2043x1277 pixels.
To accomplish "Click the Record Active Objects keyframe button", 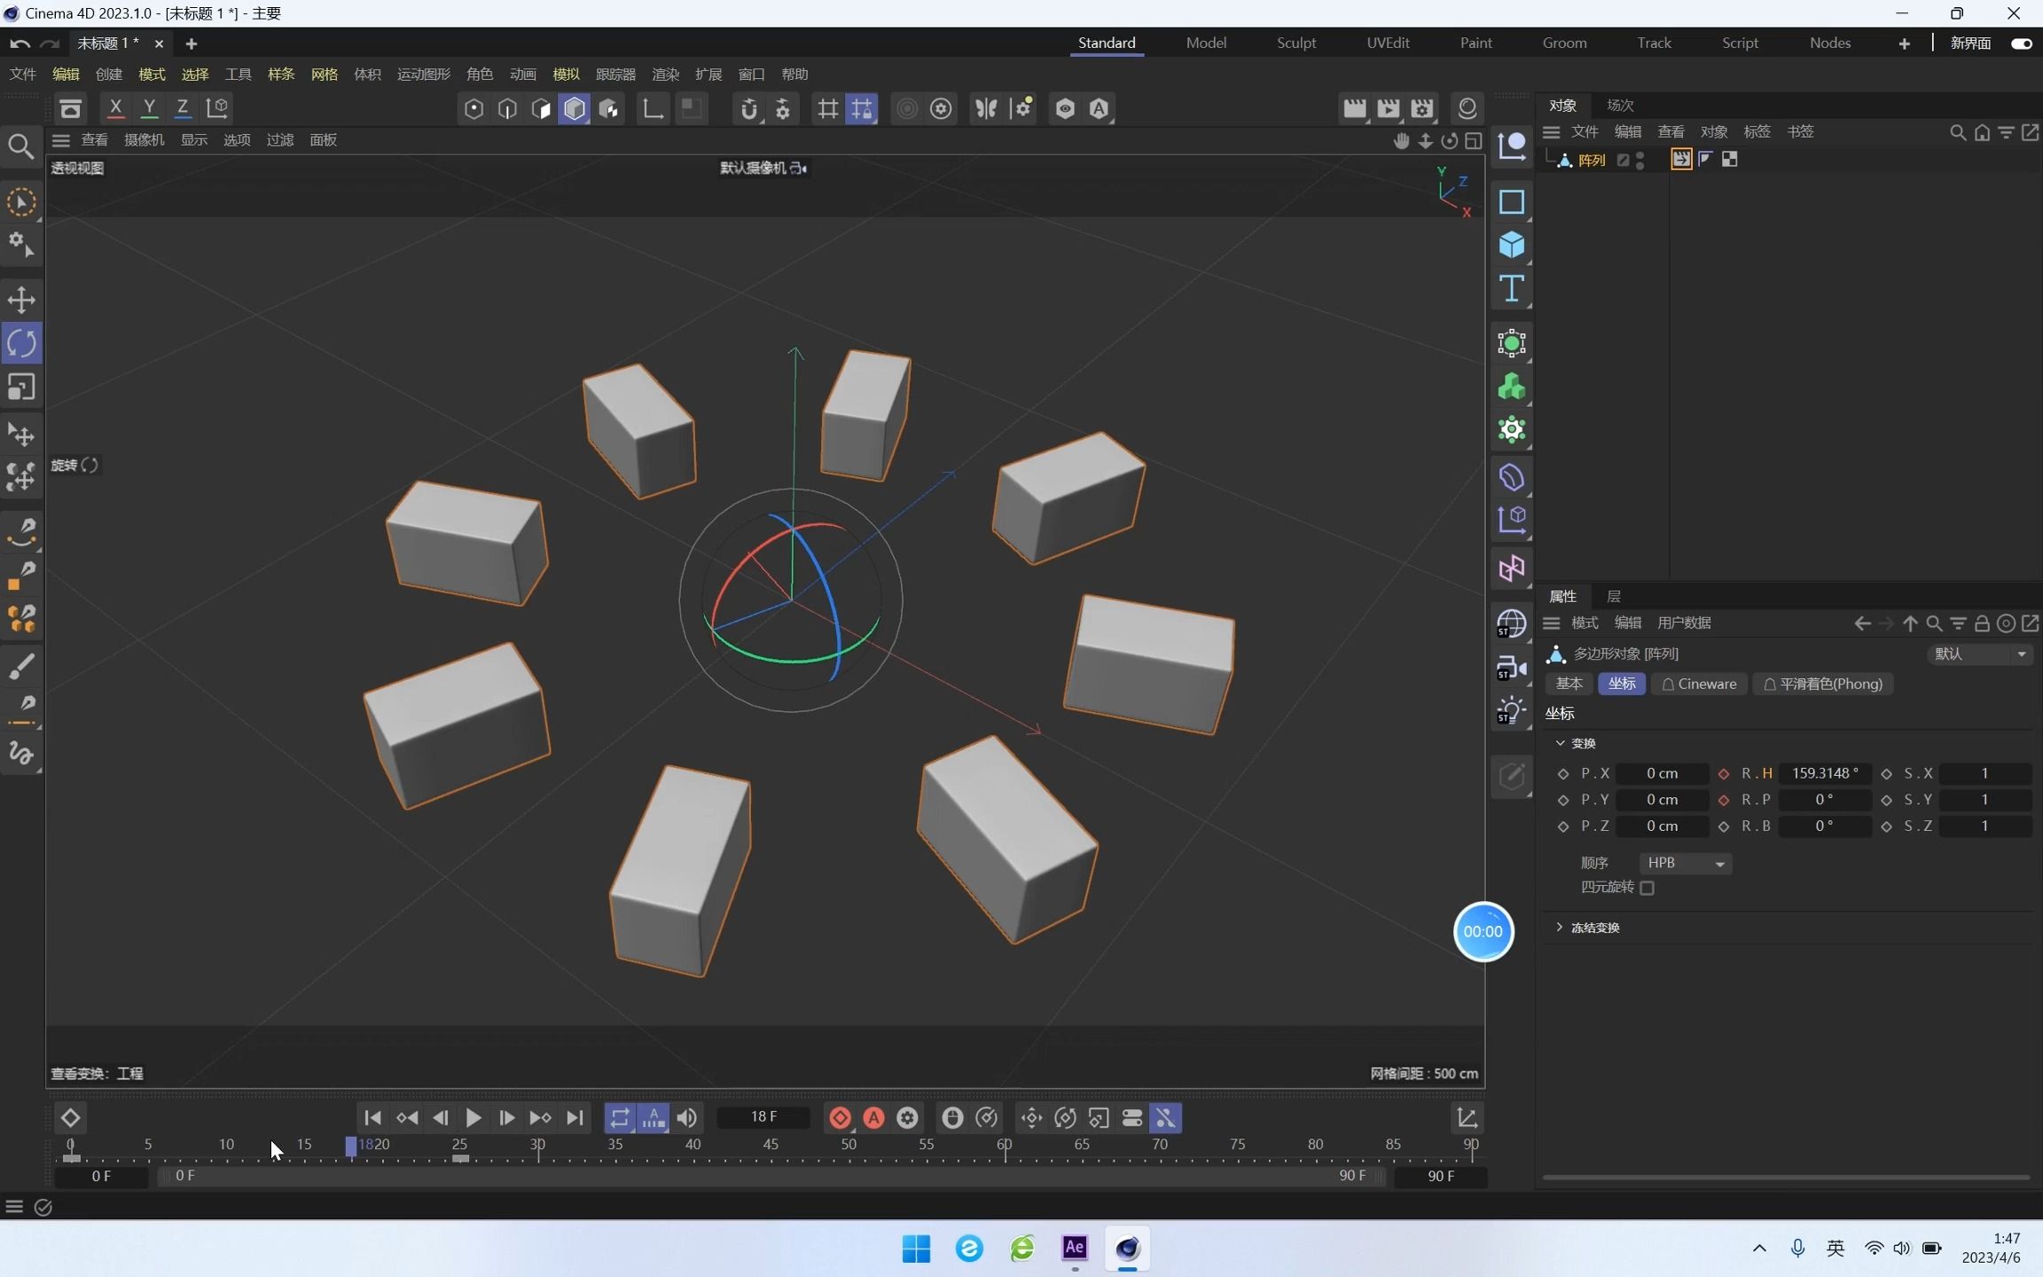I will (x=840, y=1118).
